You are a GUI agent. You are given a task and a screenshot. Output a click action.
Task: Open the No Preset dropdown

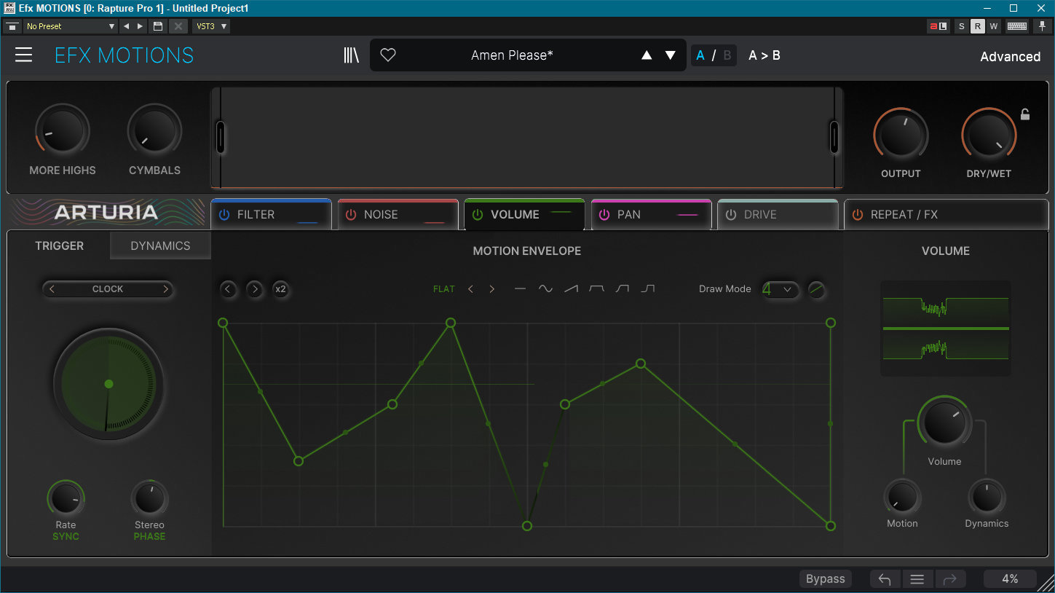pyautogui.click(x=71, y=26)
